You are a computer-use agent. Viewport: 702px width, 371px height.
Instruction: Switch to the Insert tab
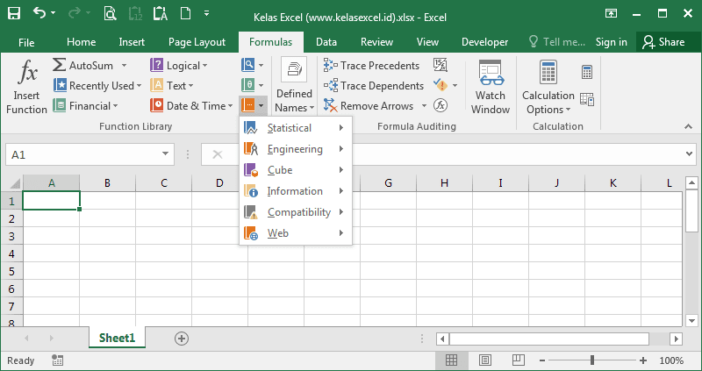(132, 42)
